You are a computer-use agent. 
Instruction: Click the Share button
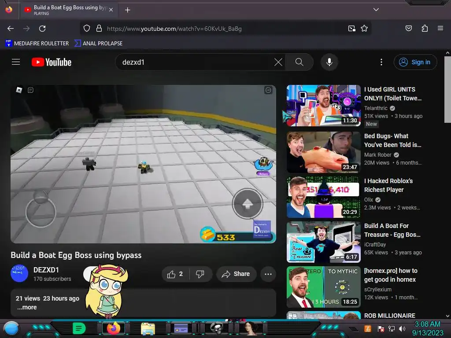click(236, 274)
